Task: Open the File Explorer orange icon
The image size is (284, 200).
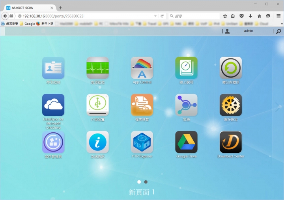Action: click(142, 105)
